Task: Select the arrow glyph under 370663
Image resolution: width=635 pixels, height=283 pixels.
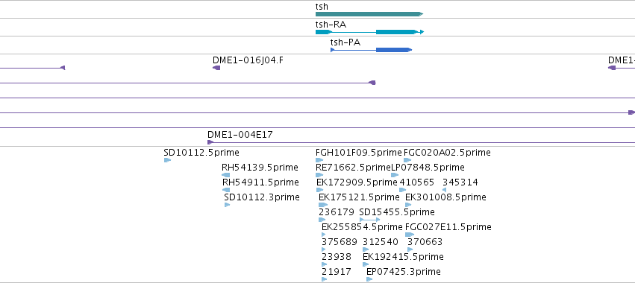Action: 410,249
